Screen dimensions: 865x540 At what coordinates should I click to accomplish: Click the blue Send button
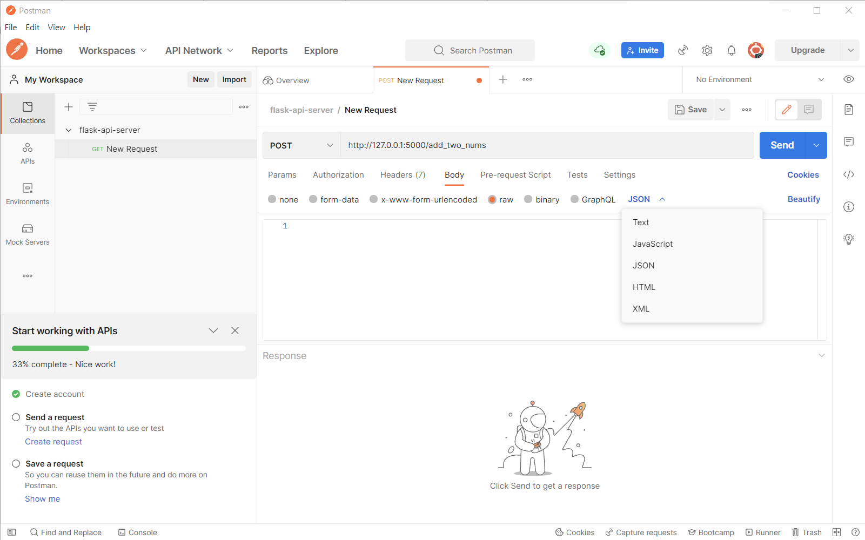(x=782, y=145)
